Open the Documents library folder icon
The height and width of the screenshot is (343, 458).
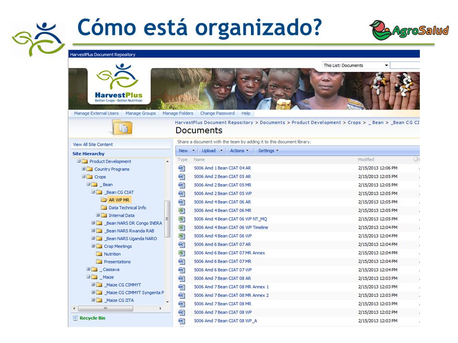123,128
